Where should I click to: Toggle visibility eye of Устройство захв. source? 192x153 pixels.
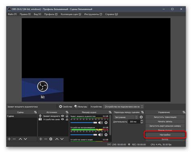point(62,119)
